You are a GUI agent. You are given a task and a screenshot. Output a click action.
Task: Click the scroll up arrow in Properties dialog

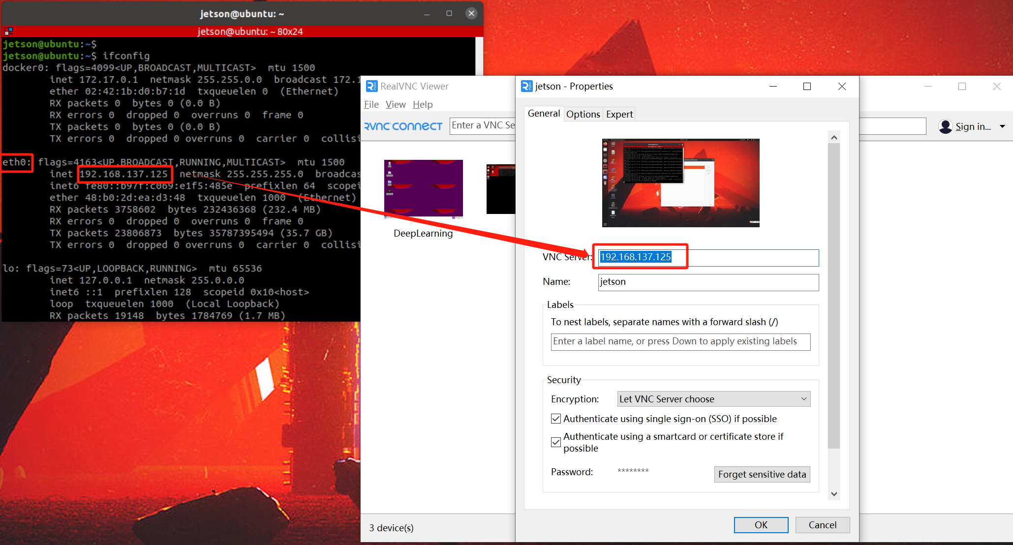tap(834, 137)
